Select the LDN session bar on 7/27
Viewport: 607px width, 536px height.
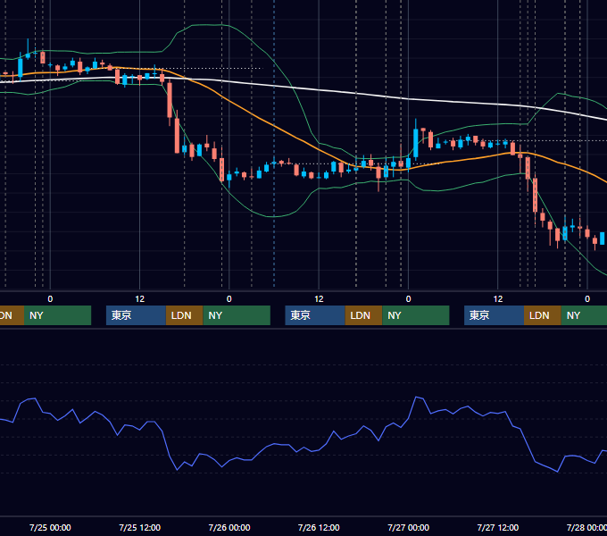tap(543, 315)
